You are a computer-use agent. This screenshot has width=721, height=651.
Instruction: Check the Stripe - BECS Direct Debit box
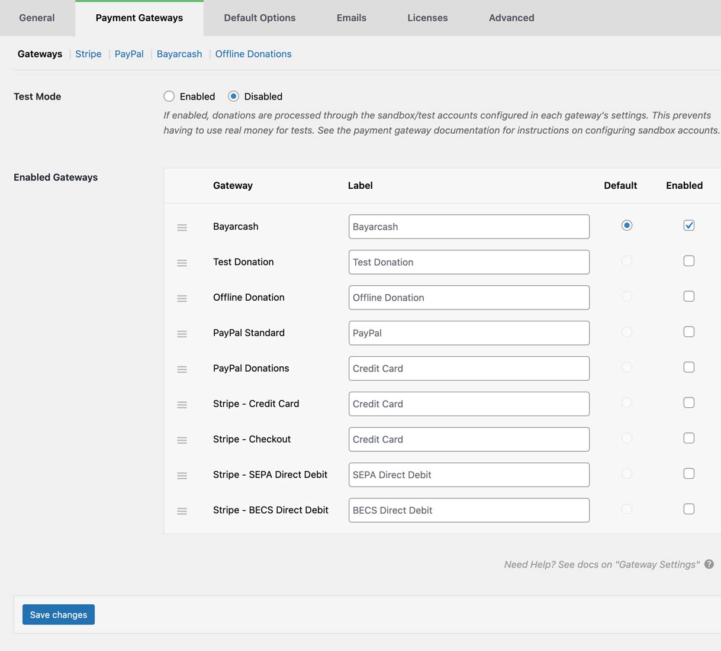(x=689, y=510)
